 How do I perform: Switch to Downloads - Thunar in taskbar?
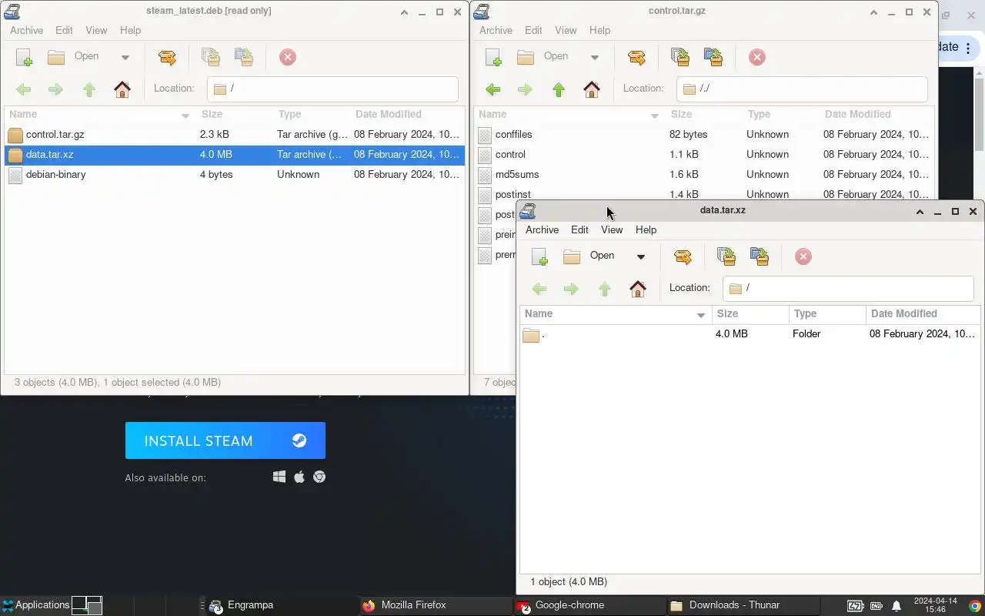click(743, 605)
